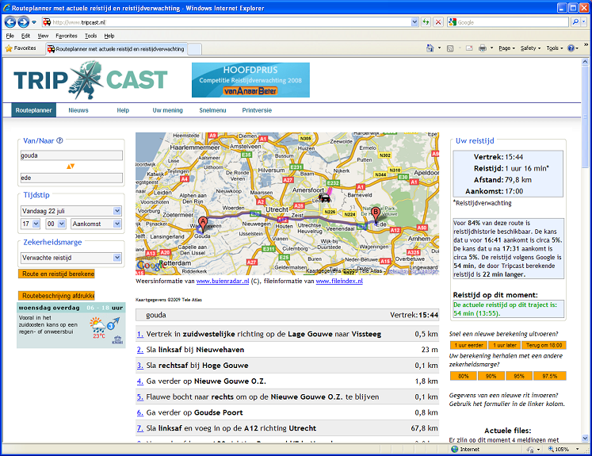Click route step 7 link
This screenshot has height=456, width=592.
[x=140, y=428]
